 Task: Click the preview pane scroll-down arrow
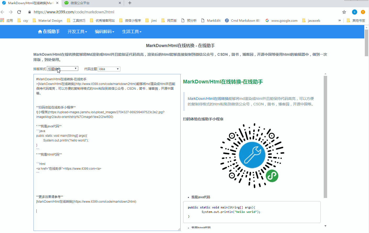coord(325,226)
